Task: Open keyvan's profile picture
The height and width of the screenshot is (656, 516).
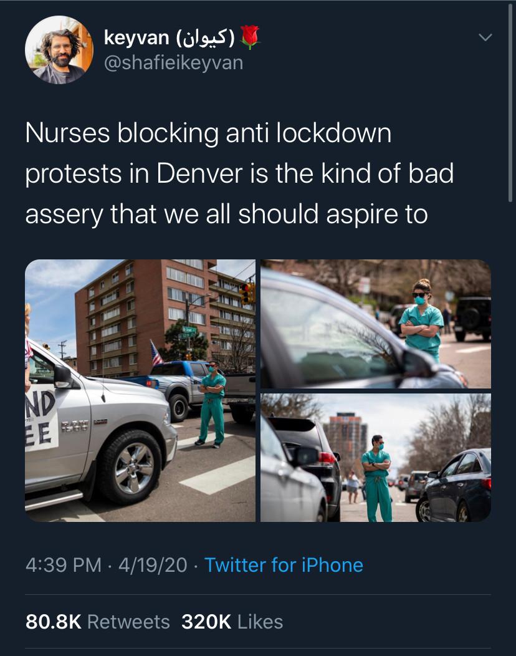Action: pyautogui.click(x=59, y=50)
